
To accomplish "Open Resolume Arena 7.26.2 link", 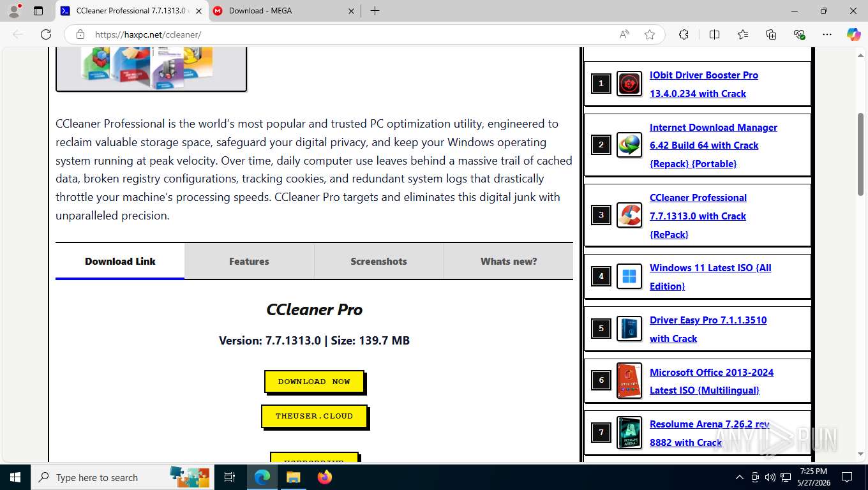I will coord(710,433).
